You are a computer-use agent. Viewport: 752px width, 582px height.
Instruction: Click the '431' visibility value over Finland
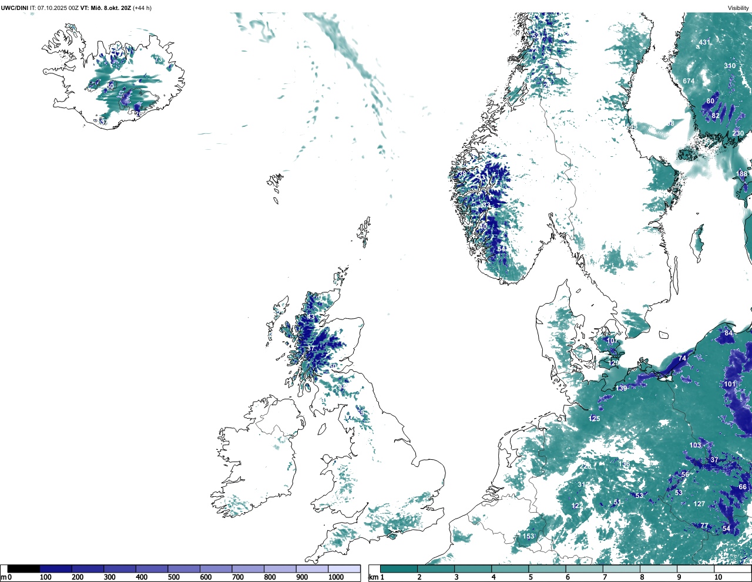coord(704,42)
